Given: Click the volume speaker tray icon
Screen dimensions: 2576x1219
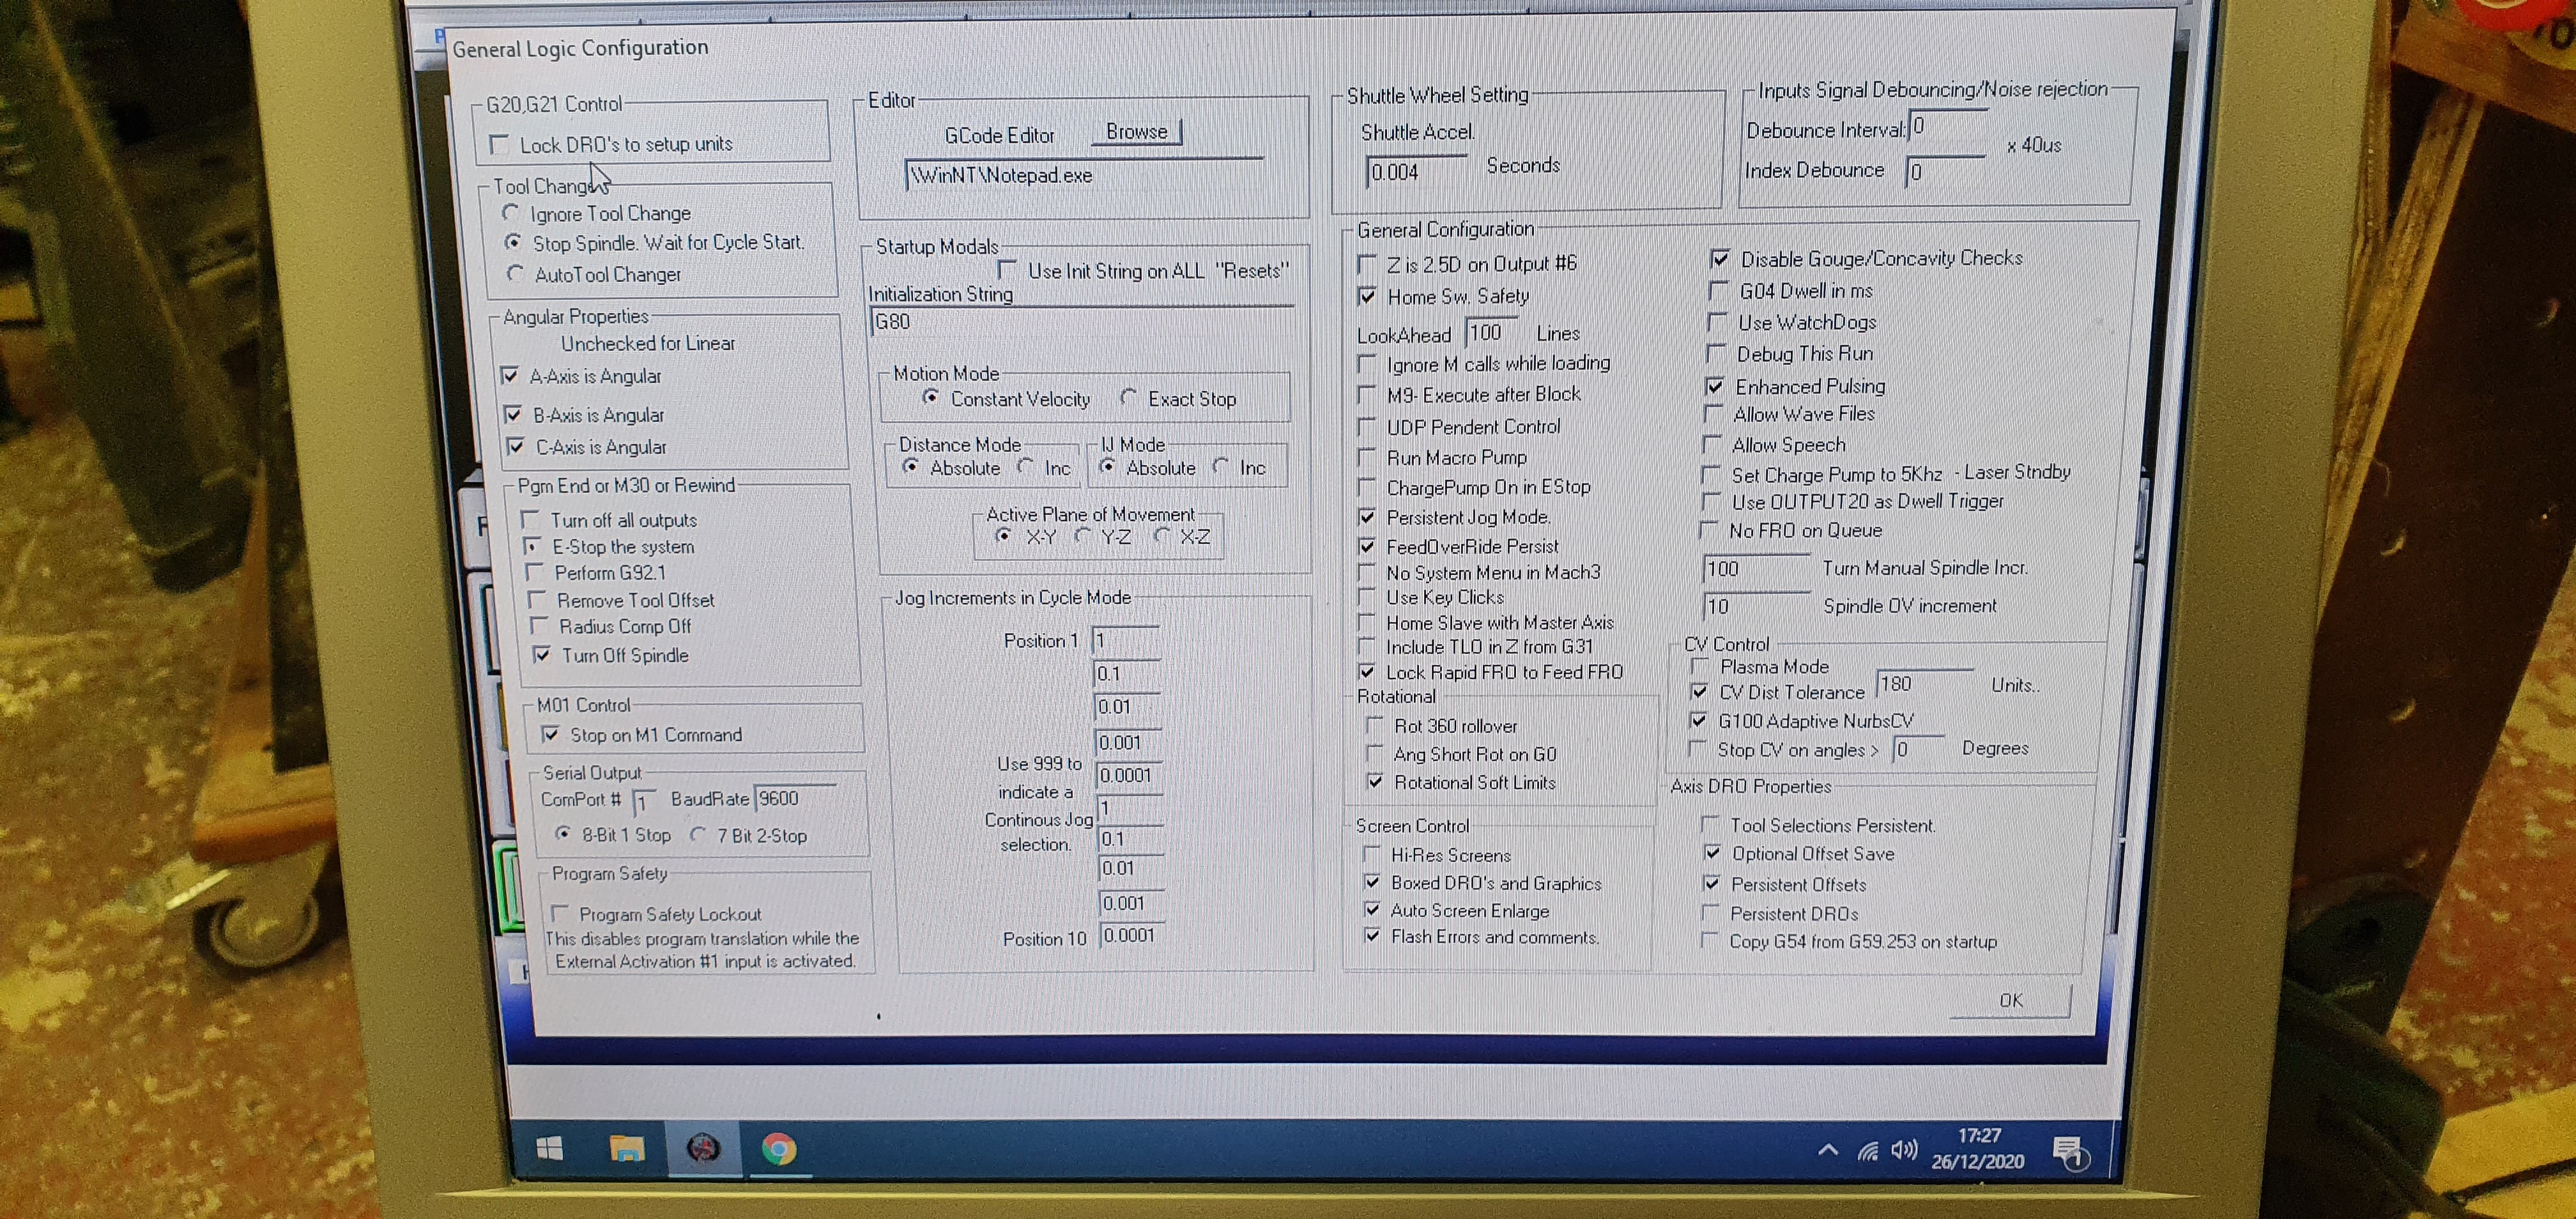Looking at the screenshot, I should [1904, 1150].
